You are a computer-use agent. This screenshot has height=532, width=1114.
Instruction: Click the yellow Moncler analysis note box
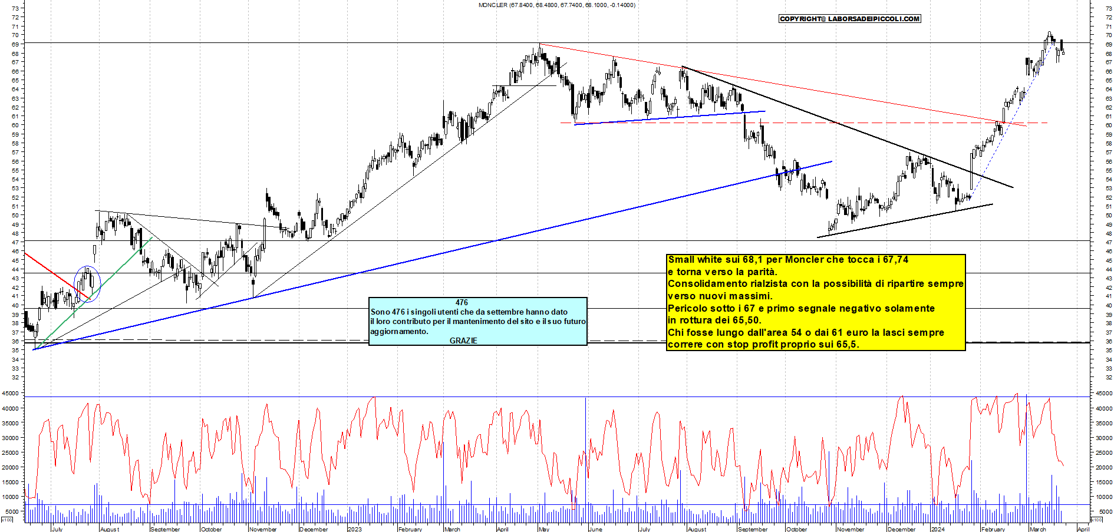click(816, 302)
